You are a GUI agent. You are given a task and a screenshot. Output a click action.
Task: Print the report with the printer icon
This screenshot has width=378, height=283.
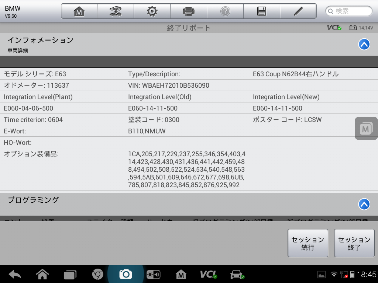[189, 11]
